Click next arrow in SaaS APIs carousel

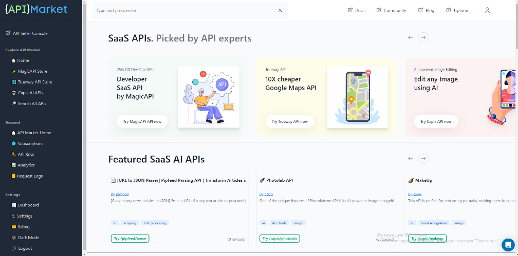[423, 37]
